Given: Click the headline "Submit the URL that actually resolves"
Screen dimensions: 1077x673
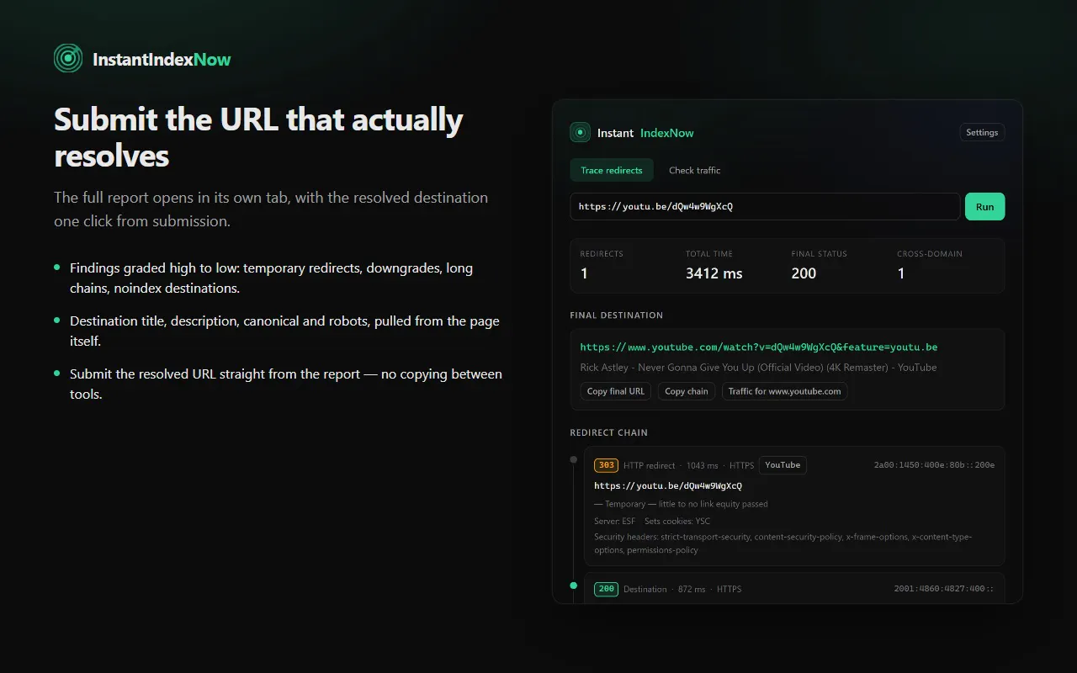Looking at the screenshot, I should [x=258, y=137].
